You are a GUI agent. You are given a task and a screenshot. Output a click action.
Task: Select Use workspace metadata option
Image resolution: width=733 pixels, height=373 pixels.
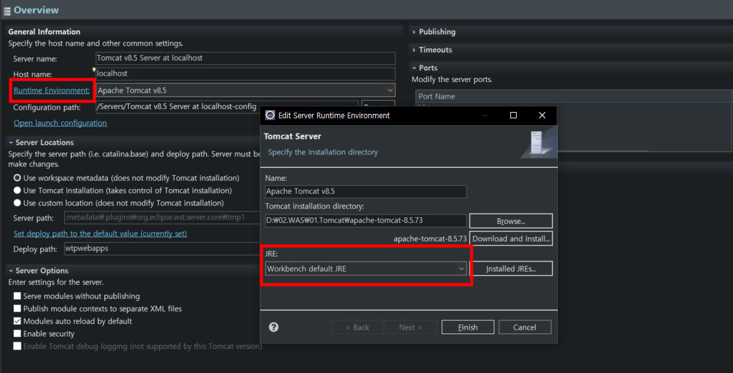(18, 178)
